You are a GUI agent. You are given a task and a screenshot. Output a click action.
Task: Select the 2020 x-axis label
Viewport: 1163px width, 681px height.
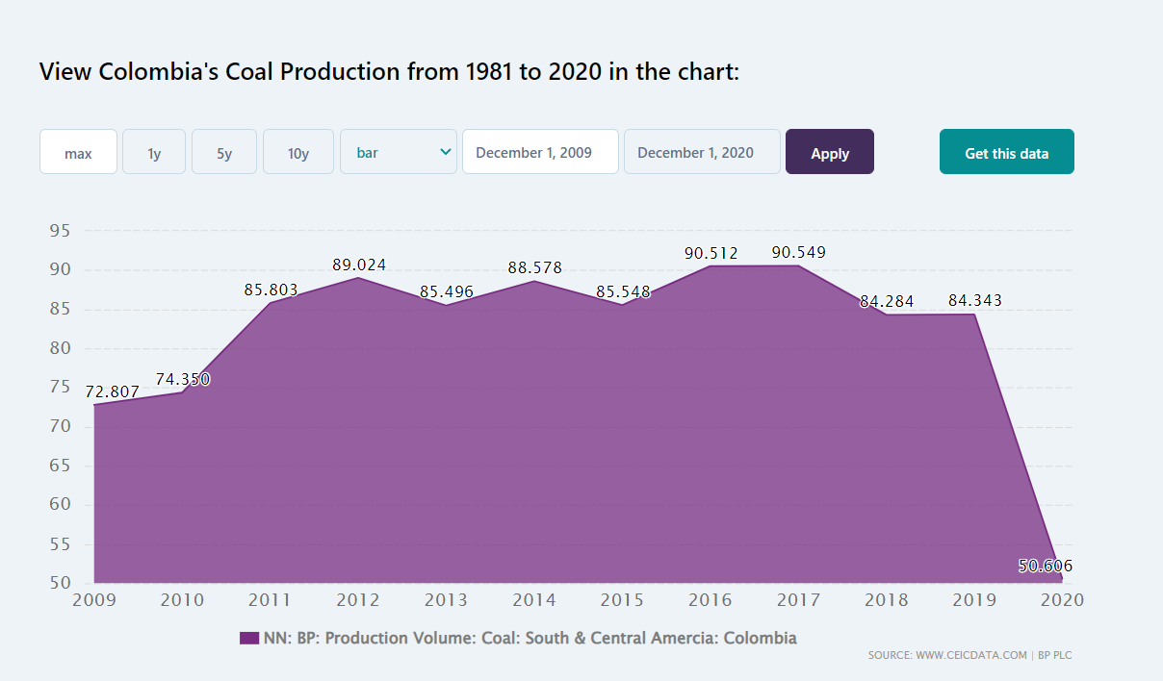tap(1062, 600)
